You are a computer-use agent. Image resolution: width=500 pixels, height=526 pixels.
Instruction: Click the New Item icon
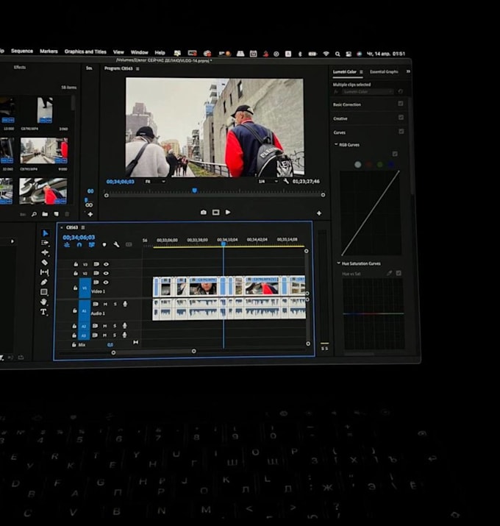coord(57,214)
